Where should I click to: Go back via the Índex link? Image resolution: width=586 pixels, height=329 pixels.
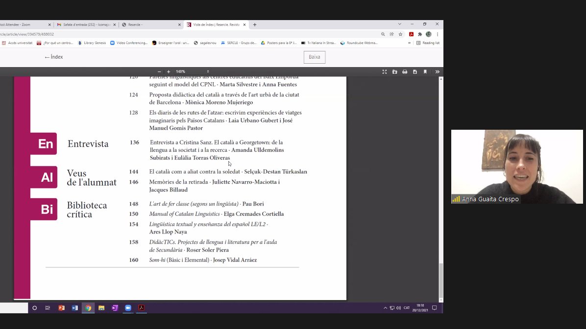pos(54,57)
